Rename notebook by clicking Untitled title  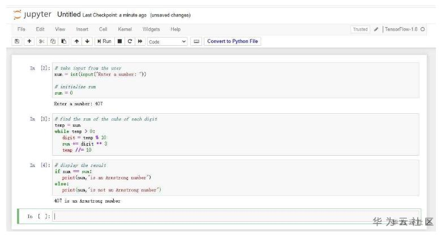click(69, 15)
